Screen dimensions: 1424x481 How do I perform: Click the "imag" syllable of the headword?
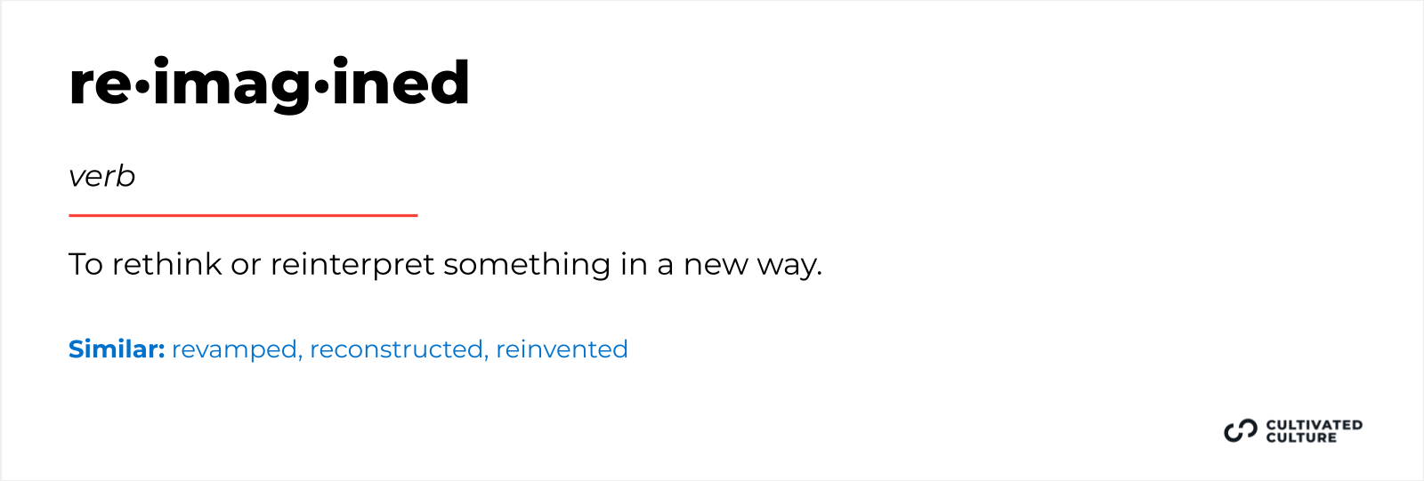coord(231,85)
